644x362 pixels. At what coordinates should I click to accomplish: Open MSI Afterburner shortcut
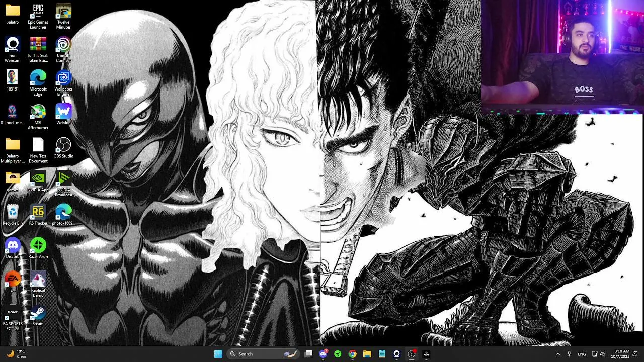[38, 117]
